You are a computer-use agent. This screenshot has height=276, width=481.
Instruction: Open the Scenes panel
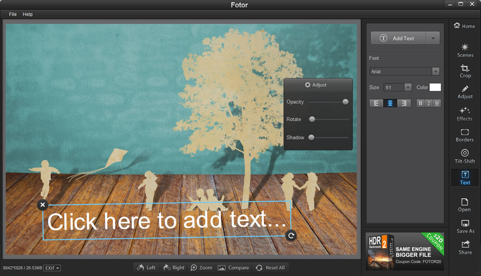465,50
